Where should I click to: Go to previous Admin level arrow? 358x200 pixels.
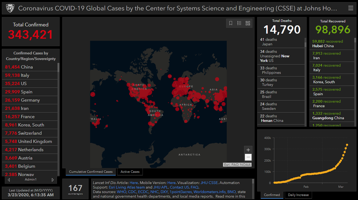click(9, 180)
